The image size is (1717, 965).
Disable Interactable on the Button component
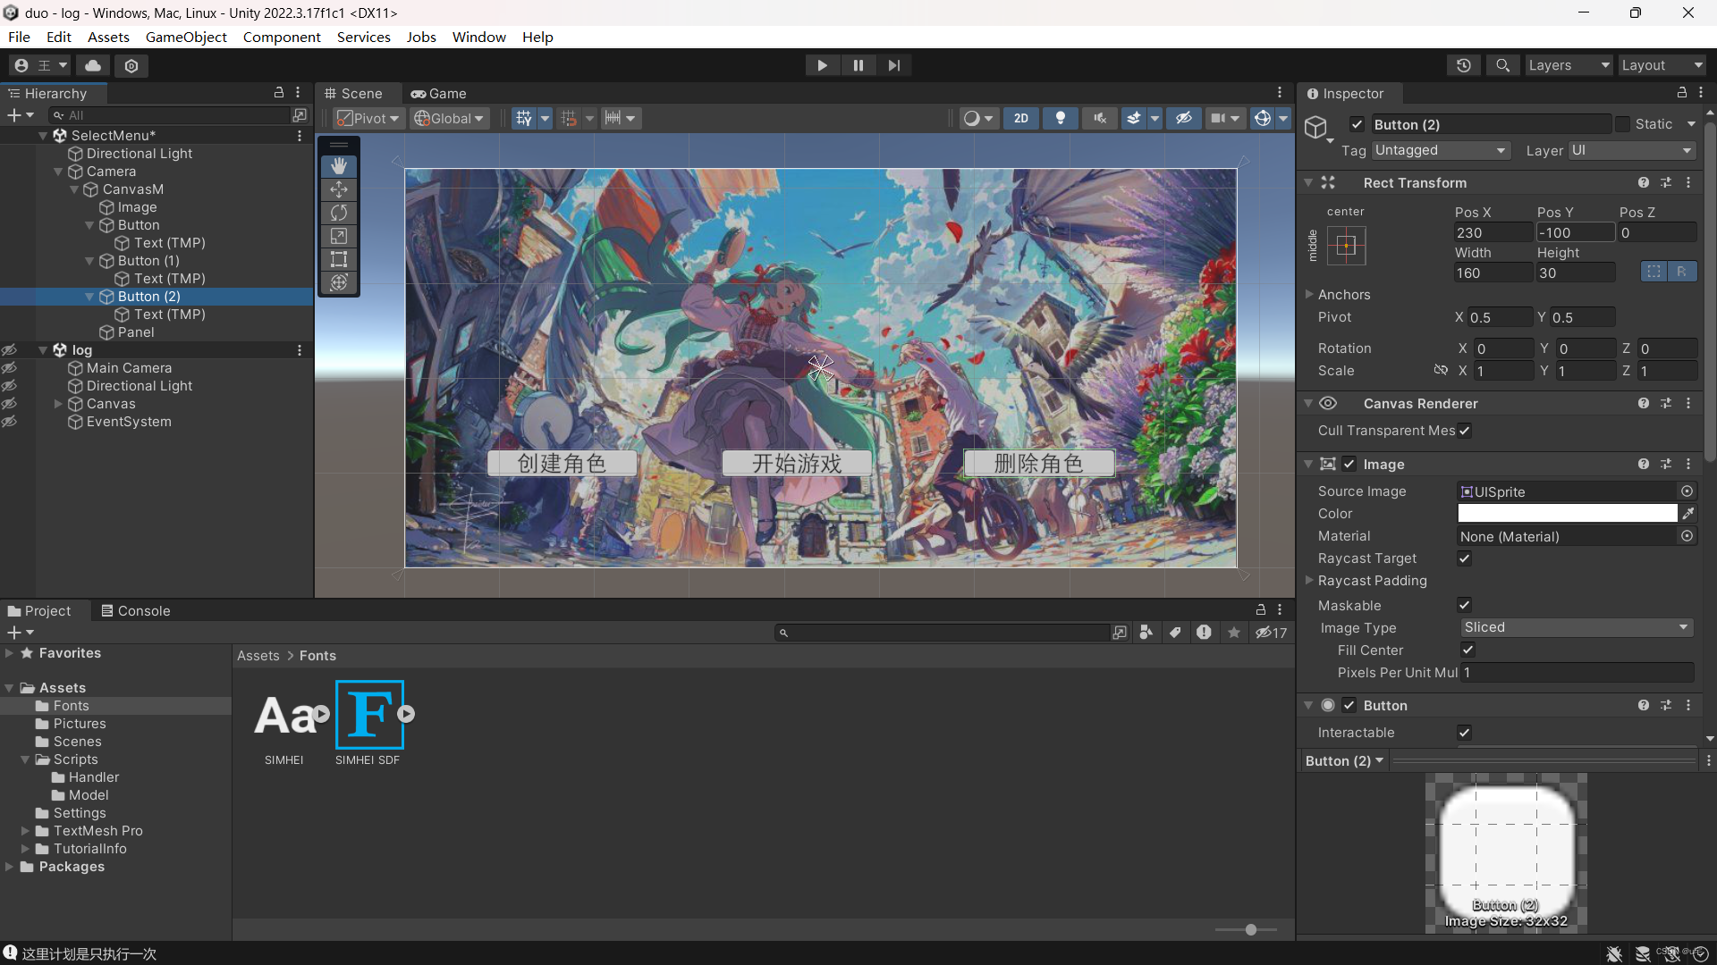point(1464,733)
